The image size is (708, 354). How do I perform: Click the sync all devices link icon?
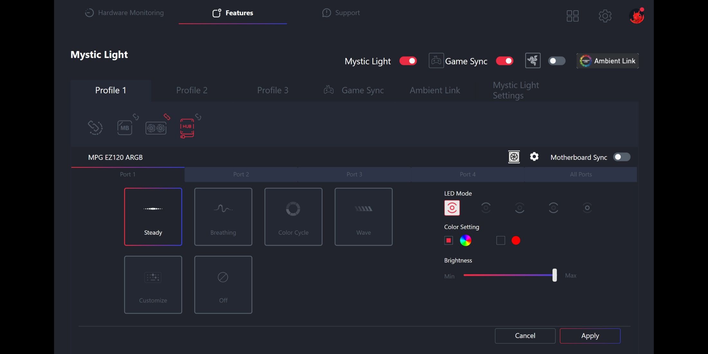coord(95,127)
